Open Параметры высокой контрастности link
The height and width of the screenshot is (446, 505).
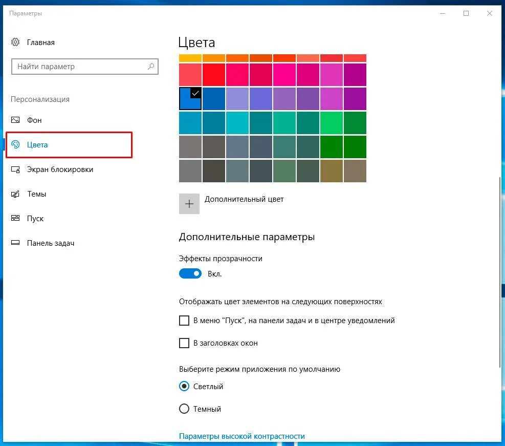coord(241,436)
